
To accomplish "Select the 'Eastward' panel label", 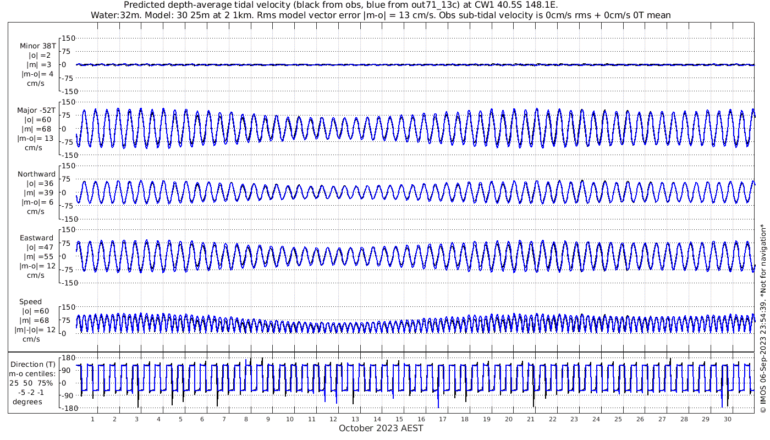I will coord(37,238).
